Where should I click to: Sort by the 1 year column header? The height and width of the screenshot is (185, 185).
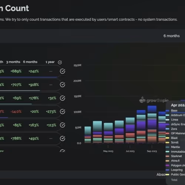click(50, 62)
